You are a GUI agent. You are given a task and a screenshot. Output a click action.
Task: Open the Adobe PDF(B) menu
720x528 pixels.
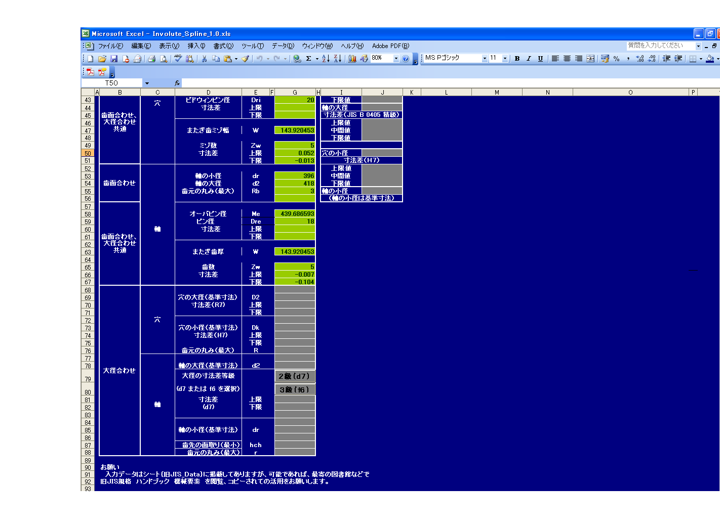[x=390, y=46]
